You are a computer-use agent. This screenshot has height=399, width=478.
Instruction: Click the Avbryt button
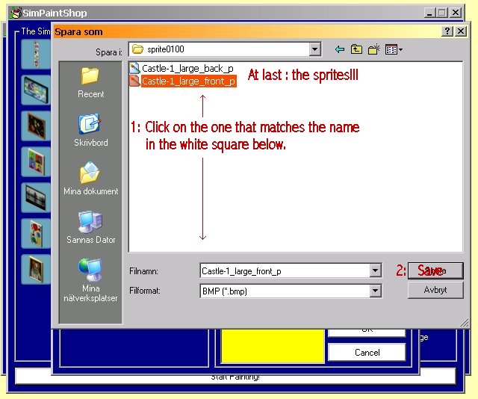(x=435, y=290)
